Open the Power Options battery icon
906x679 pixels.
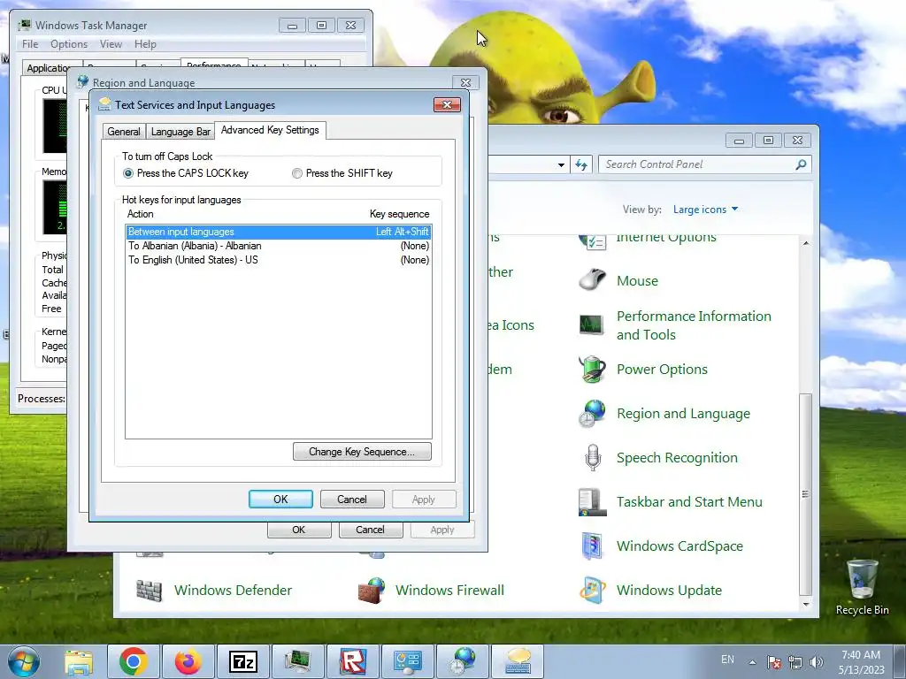pos(592,370)
